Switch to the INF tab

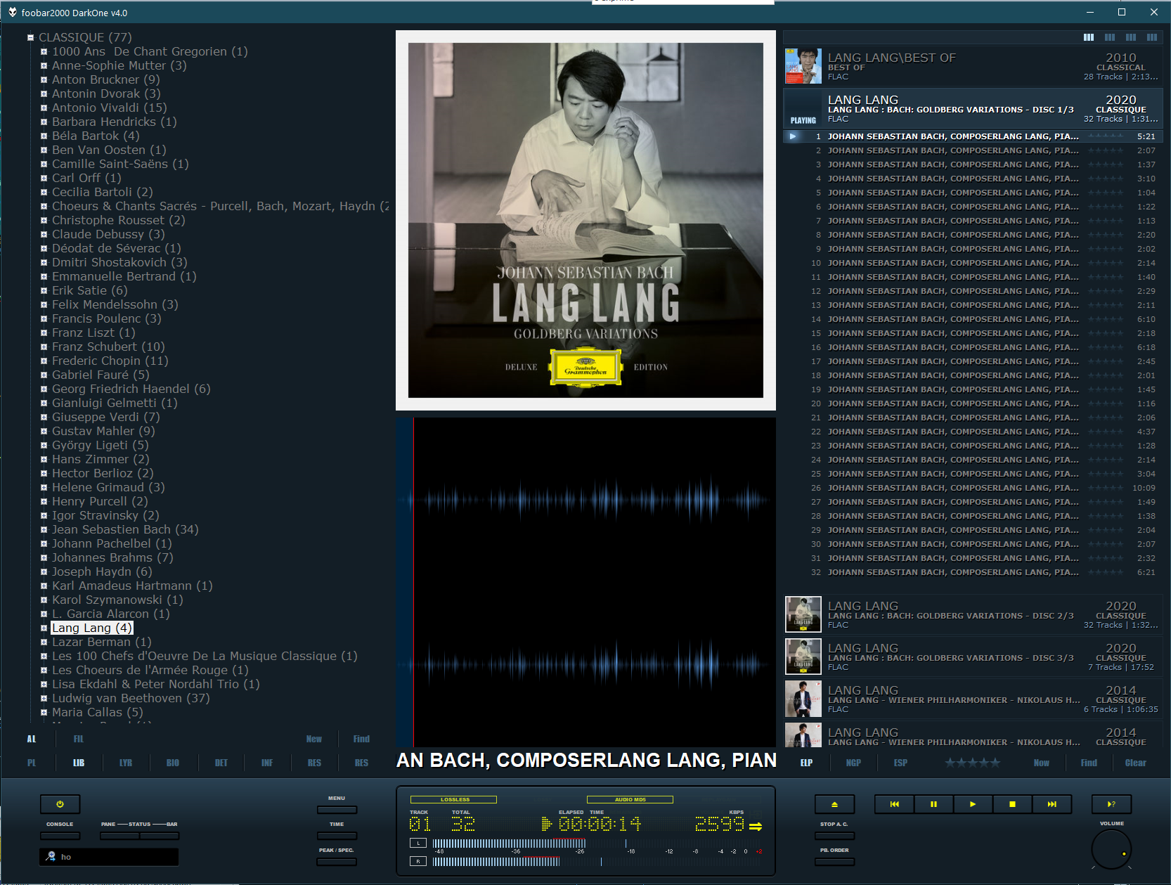pos(267,763)
